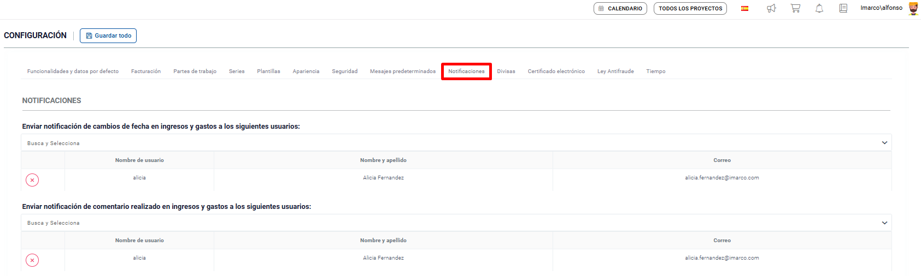This screenshot has height=276, width=921.
Task: Click the first Busca y Selecciona search field
Action: point(437,143)
